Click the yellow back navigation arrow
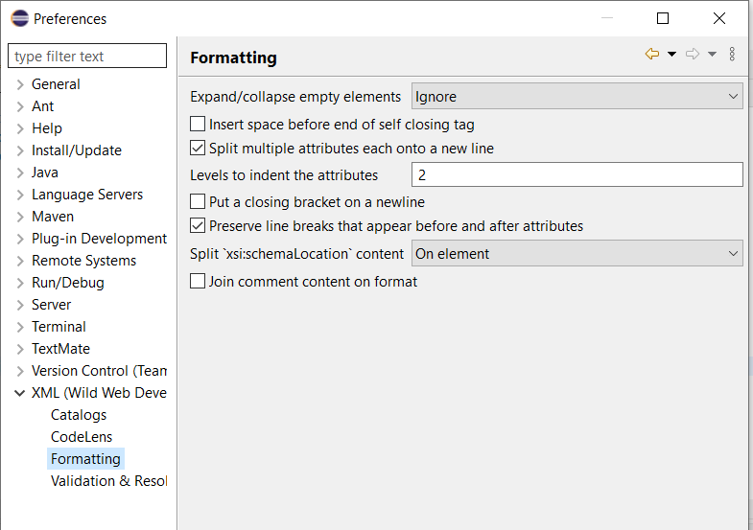 click(651, 54)
